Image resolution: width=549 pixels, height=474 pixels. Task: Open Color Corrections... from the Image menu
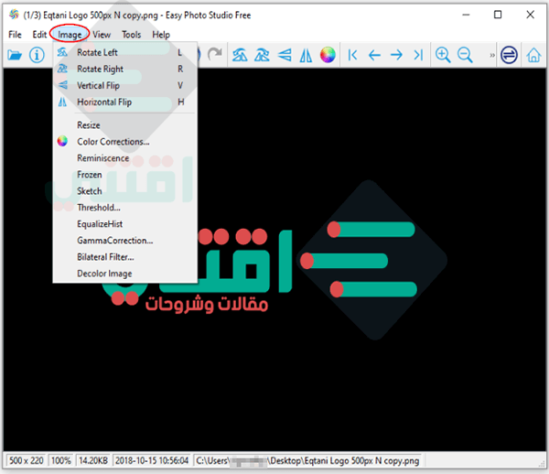124,142
